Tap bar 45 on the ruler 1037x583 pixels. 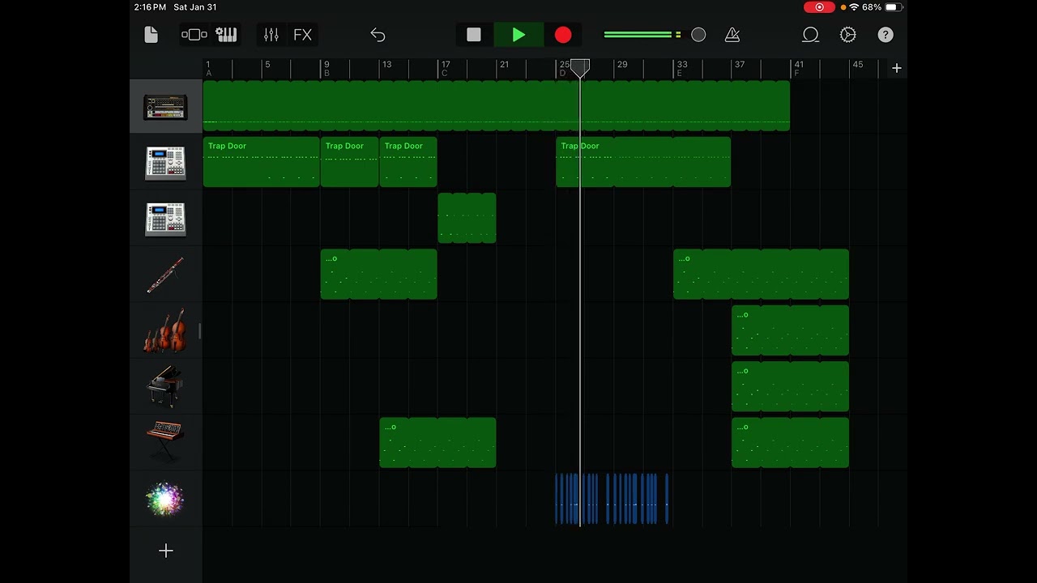[x=857, y=64]
